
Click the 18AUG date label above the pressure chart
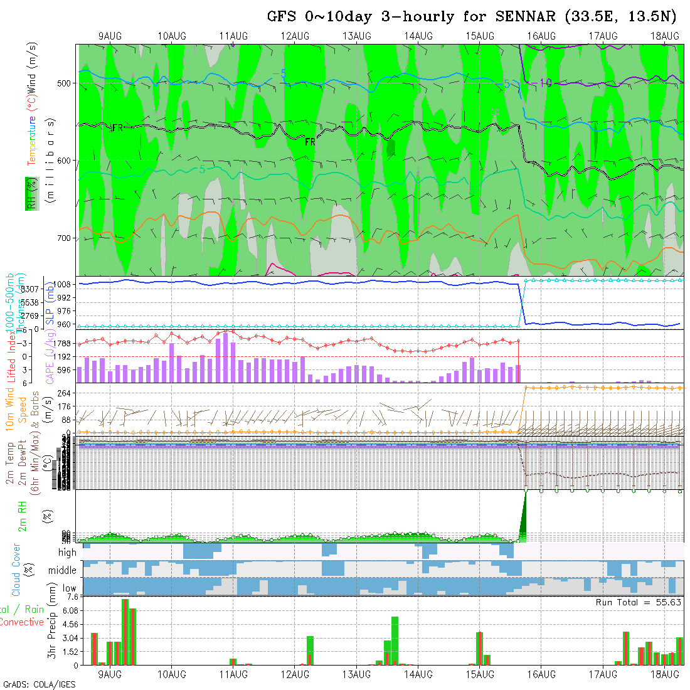665,36
